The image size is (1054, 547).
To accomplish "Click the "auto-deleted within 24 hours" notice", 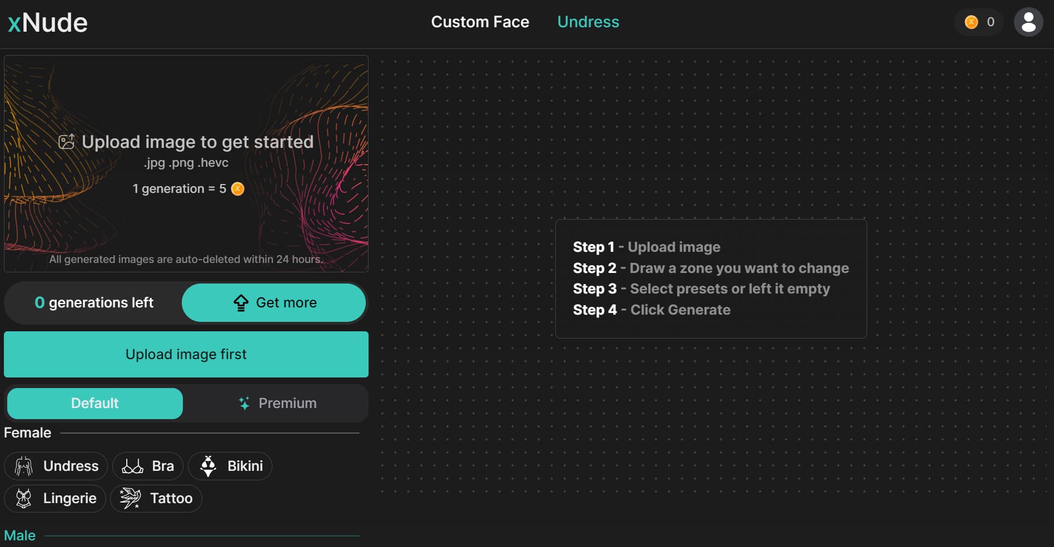I will click(186, 260).
